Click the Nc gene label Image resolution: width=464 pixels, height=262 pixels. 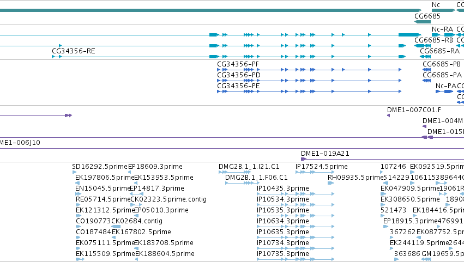click(436, 5)
